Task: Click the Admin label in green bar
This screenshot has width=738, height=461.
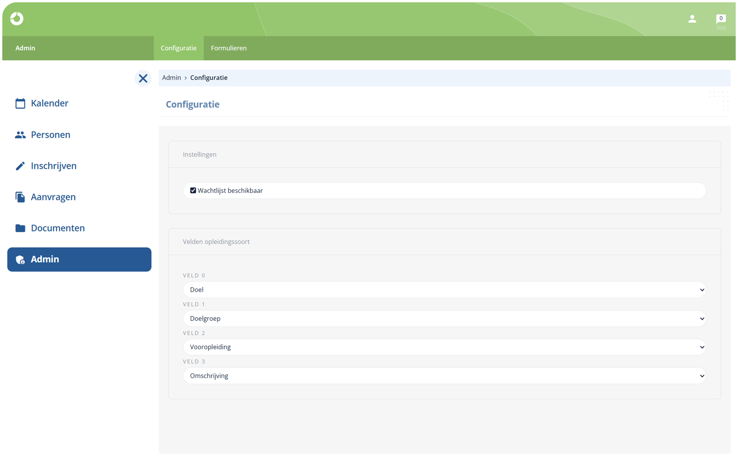Action: point(25,48)
